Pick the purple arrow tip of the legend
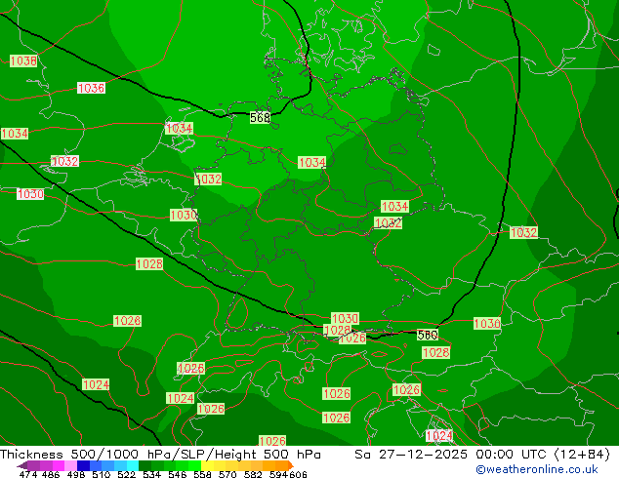Image resolution: width=619 pixels, height=478 pixels. [x=22, y=466]
